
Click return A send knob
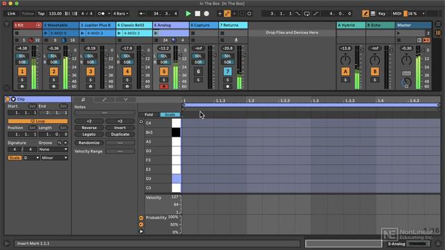point(346,60)
